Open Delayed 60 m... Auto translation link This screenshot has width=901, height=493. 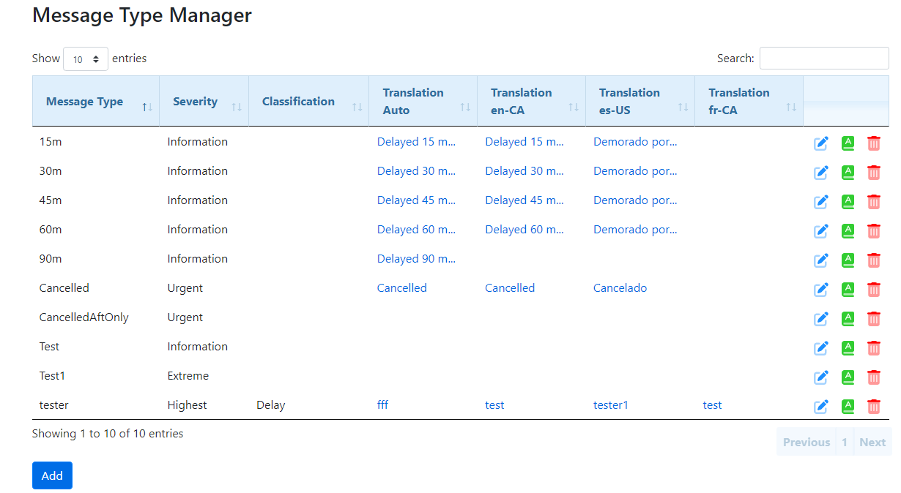coord(416,230)
